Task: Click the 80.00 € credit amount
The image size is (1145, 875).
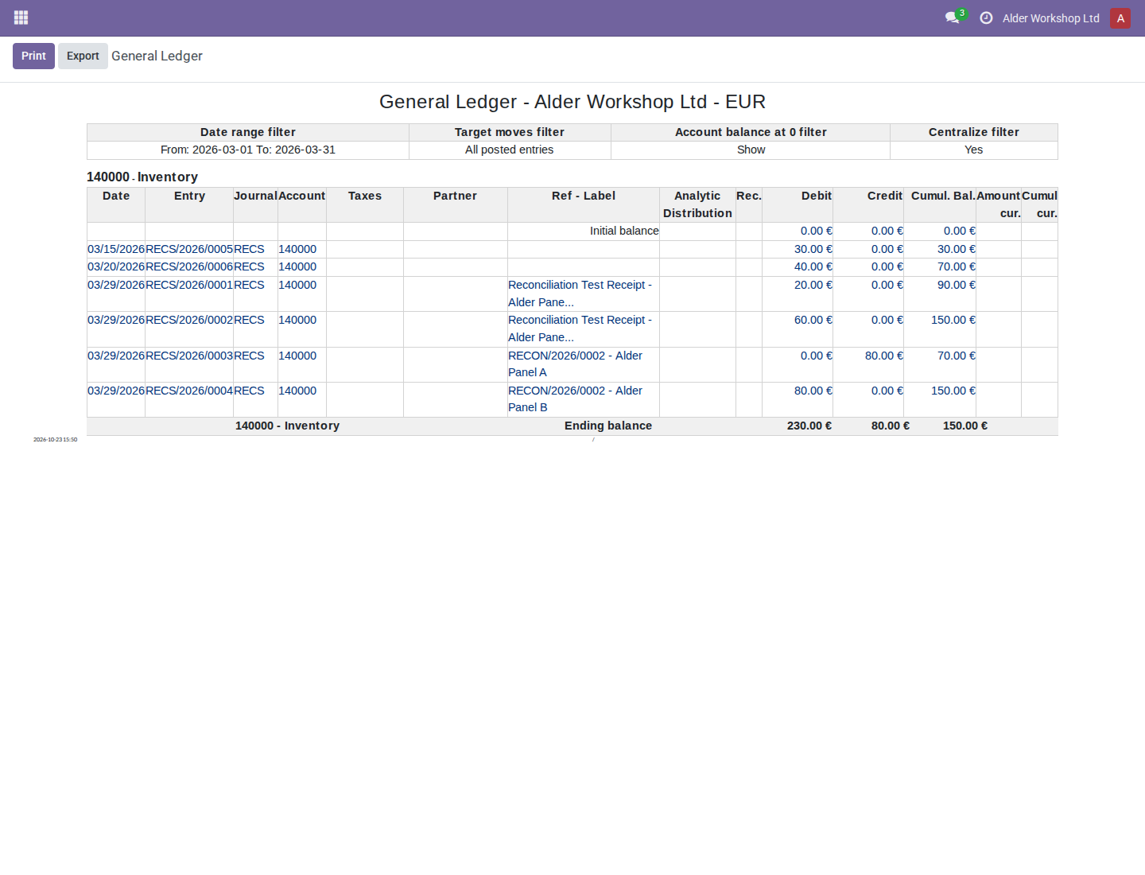Action: tap(884, 356)
